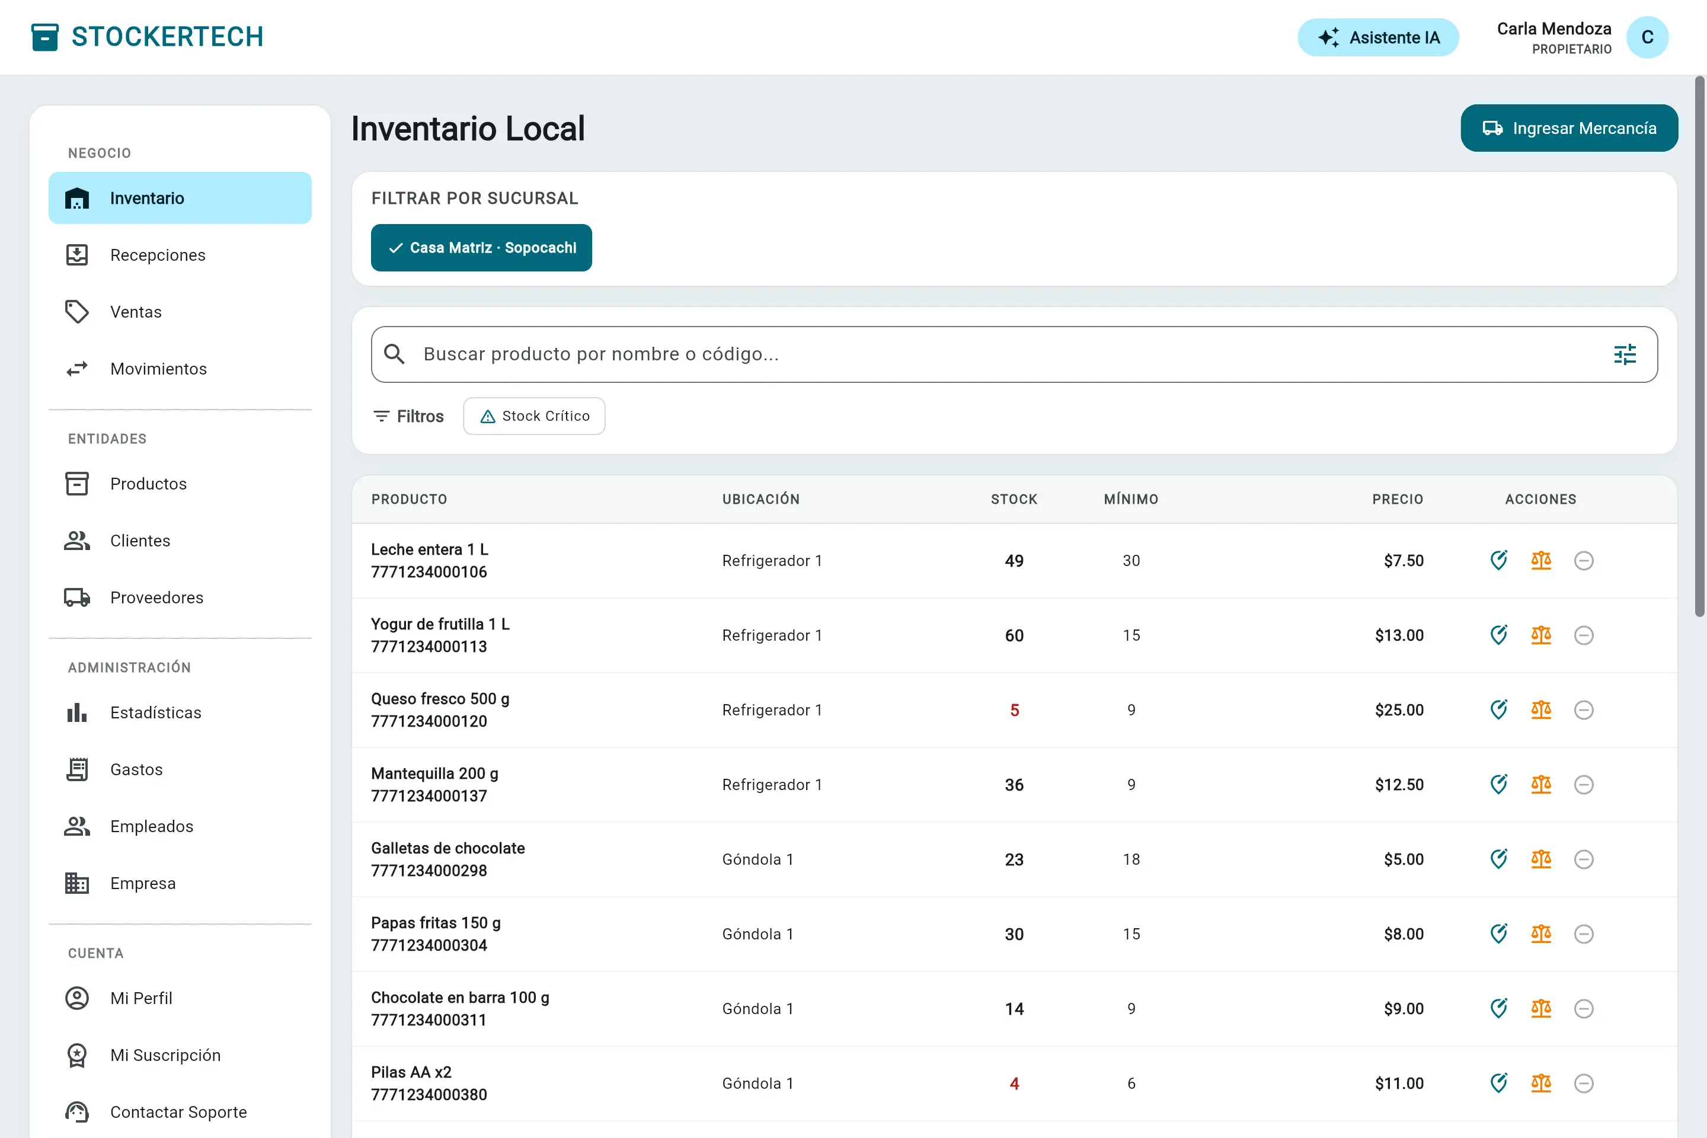Open Mi Suscripción page
The height and width of the screenshot is (1138, 1707).
(180, 1055)
